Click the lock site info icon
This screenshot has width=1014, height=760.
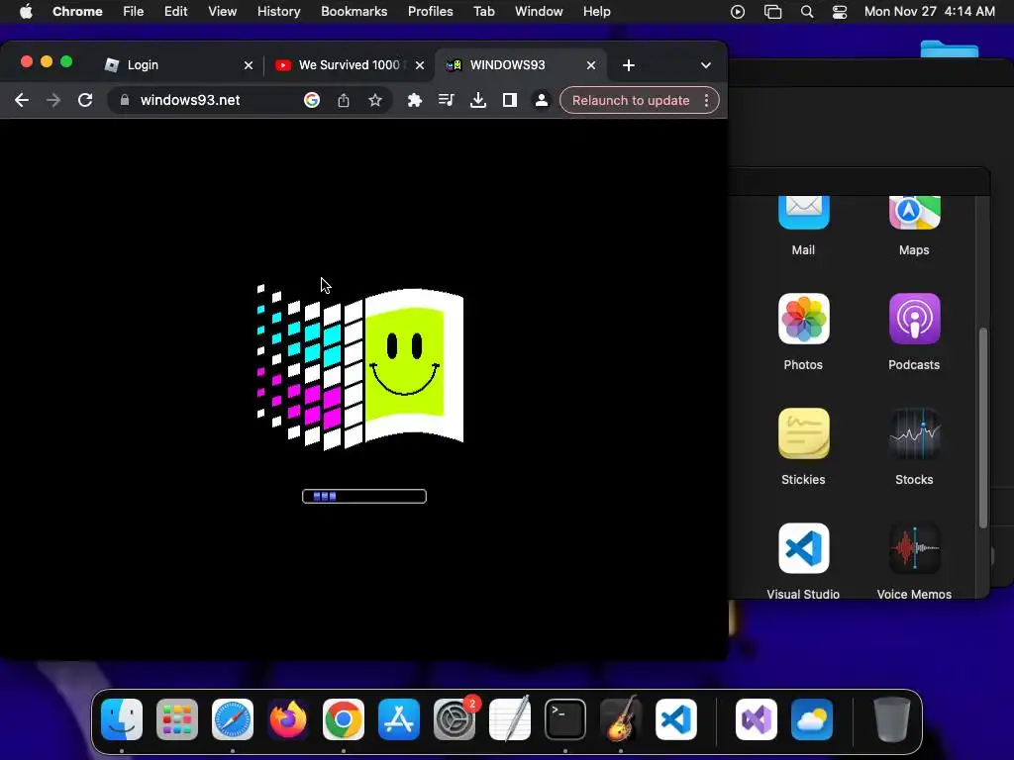[125, 100]
